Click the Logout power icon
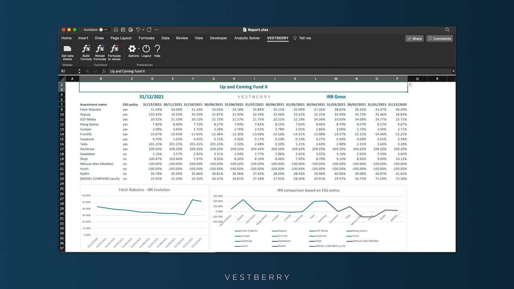 click(x=146, y=51)
